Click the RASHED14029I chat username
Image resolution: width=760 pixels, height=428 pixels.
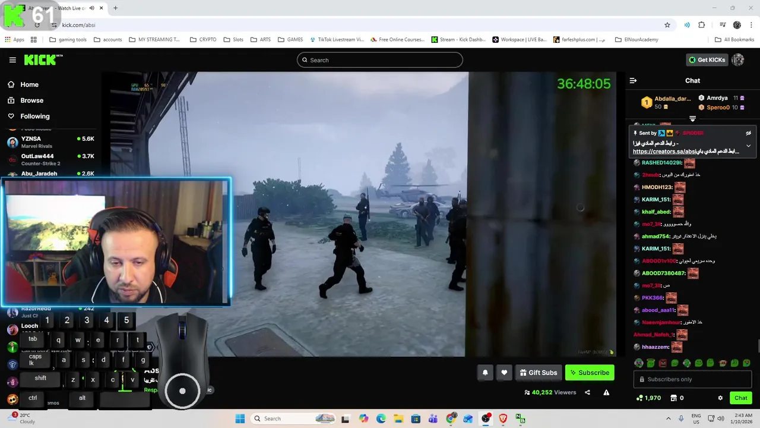click(x=661, y=163)
